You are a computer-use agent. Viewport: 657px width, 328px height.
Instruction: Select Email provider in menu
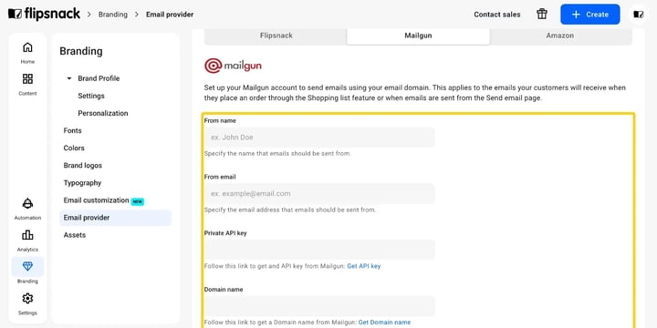pyautogui.click(x=116, y=218)
